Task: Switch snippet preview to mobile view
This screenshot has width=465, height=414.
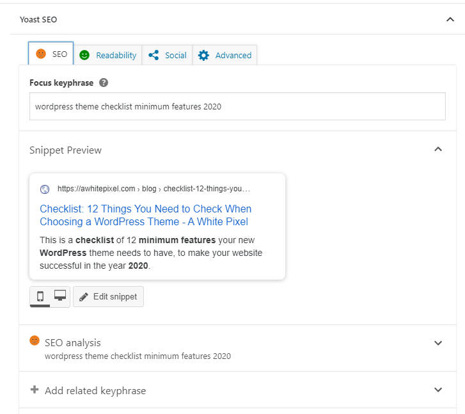Action: click(x=40, y=296)
